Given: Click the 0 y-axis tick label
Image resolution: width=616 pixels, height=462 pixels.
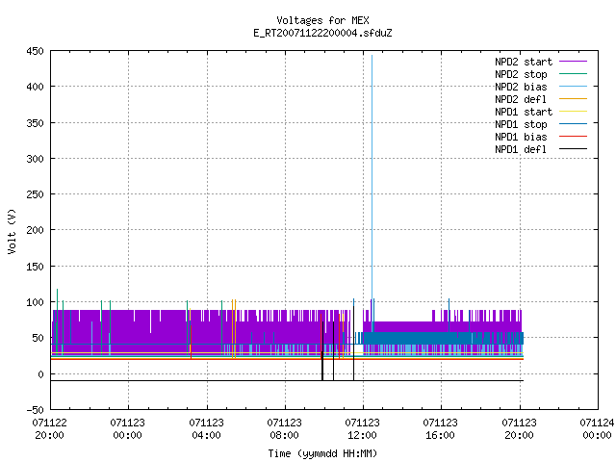Looking at the screenshot, I should [40, 374].
